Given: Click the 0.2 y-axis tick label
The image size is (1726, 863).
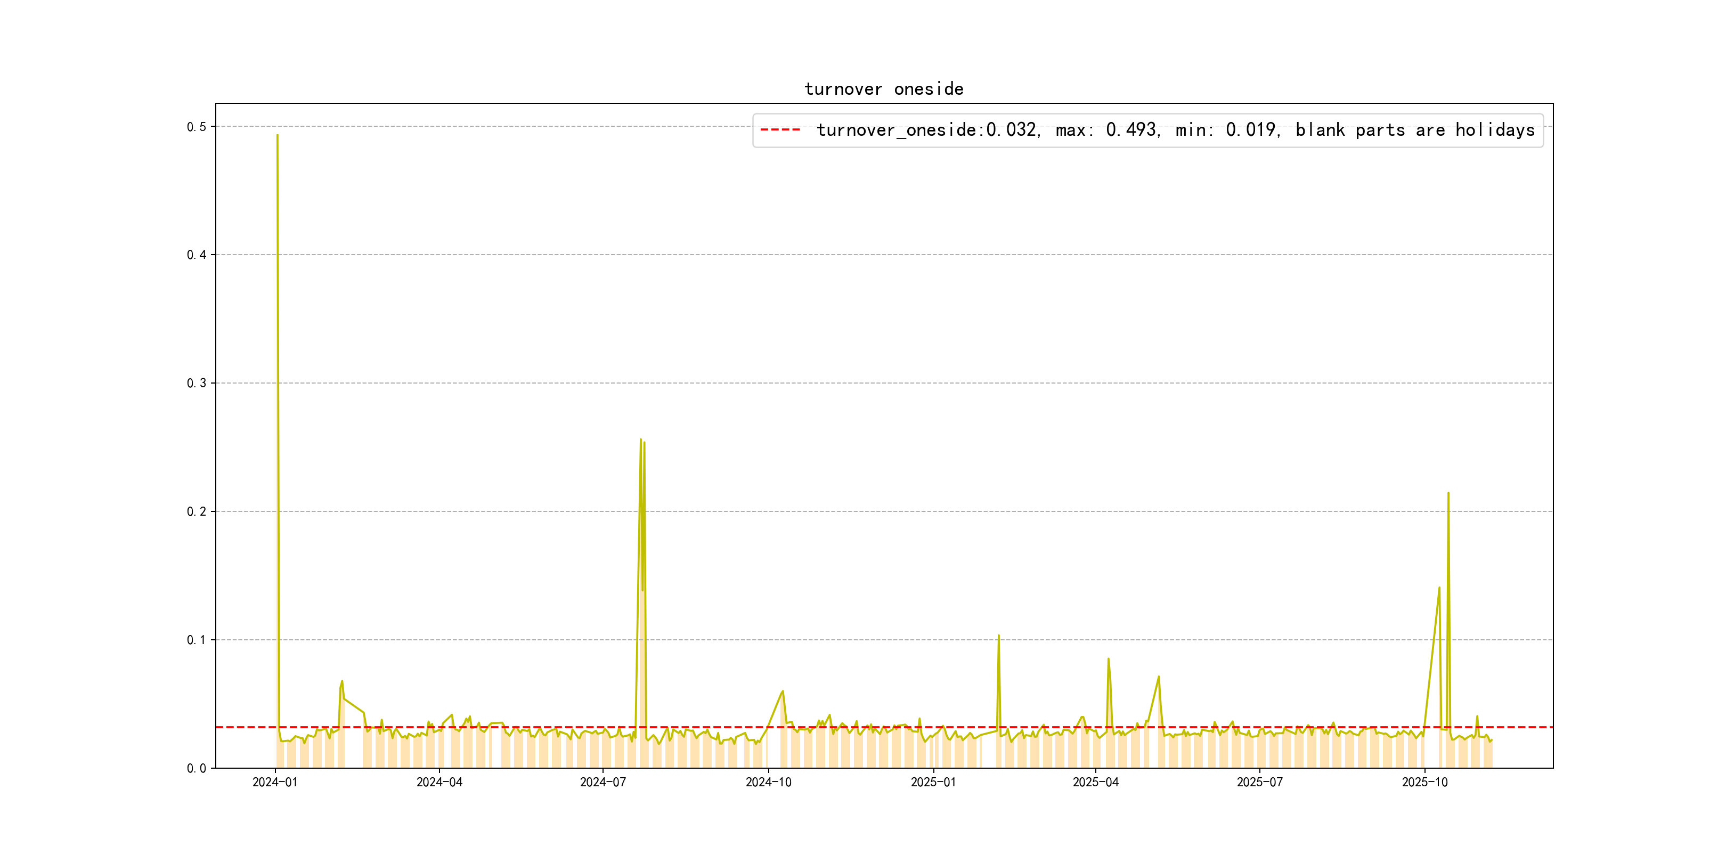Looking at the screenshot, I should pyautogui.click(x=197, y=511).
